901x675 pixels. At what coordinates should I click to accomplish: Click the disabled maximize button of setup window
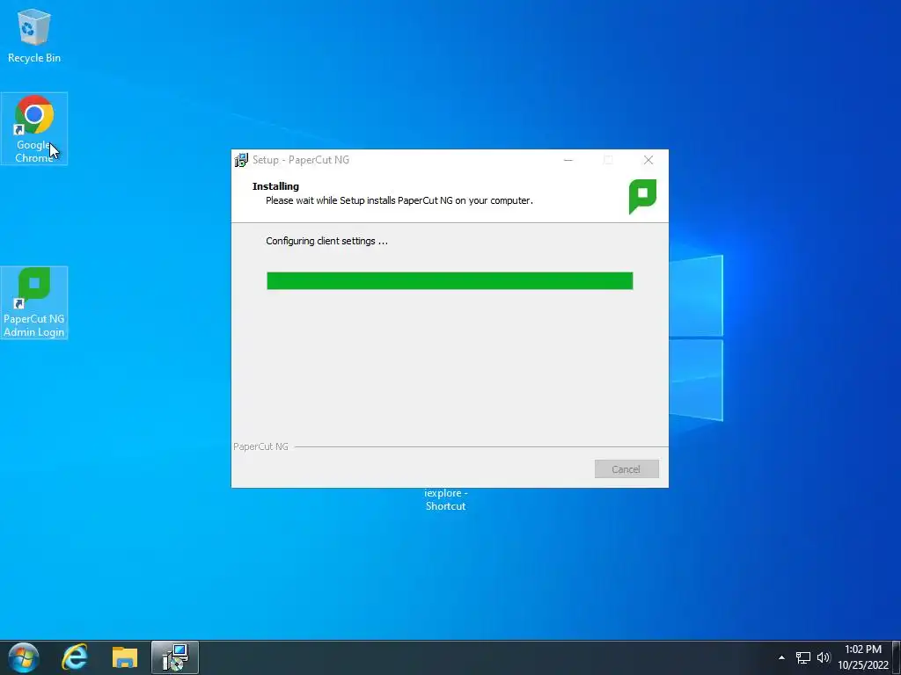click(x=608, y=160)
